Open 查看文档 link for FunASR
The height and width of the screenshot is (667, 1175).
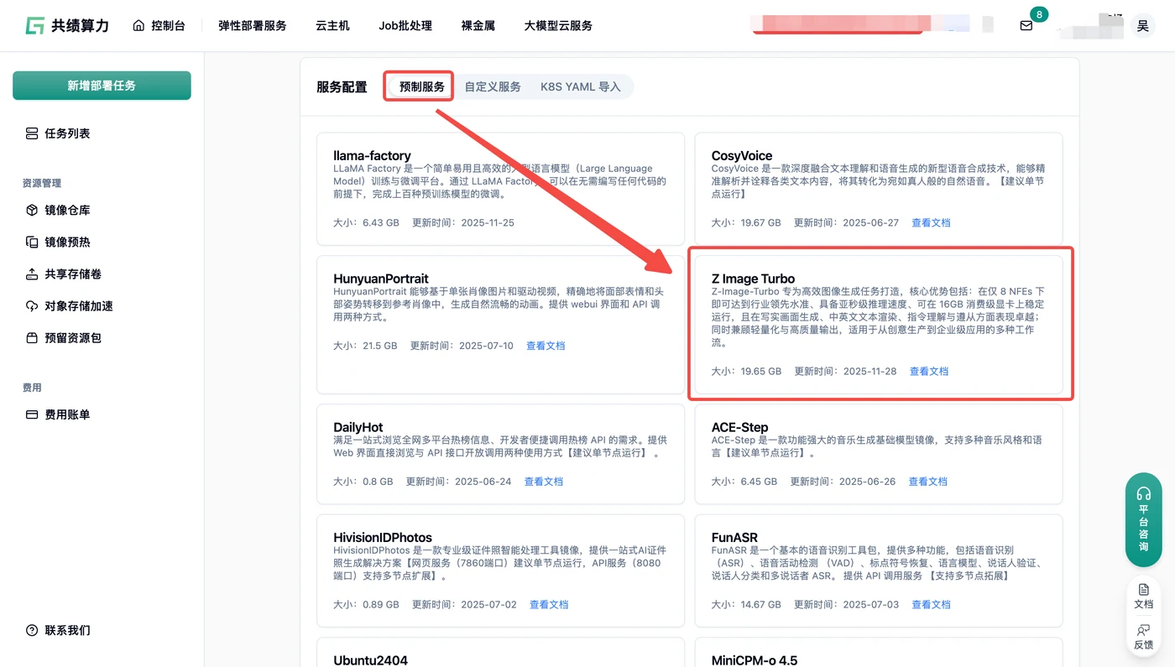931,604
